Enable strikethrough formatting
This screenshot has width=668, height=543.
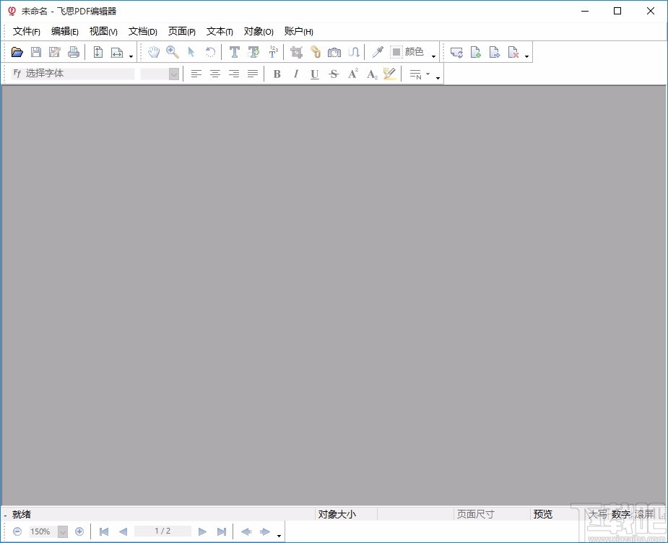pyautogui.click(x=333, y=73)
